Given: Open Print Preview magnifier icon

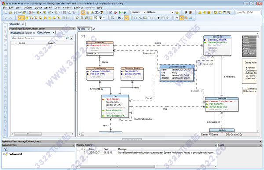Looking at the screenshot, I should pos(69,12).
